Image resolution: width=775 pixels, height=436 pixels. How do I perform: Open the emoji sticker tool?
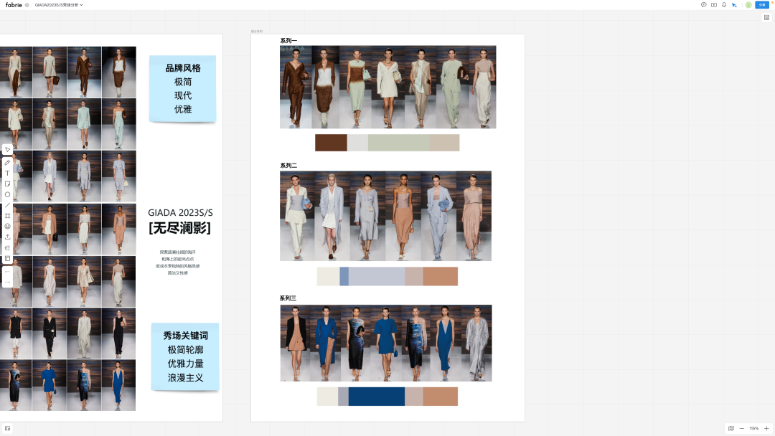coord(7,226)
